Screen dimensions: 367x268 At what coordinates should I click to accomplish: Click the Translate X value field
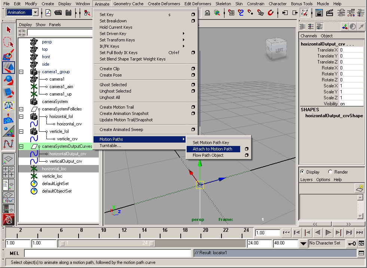(351, 50)
